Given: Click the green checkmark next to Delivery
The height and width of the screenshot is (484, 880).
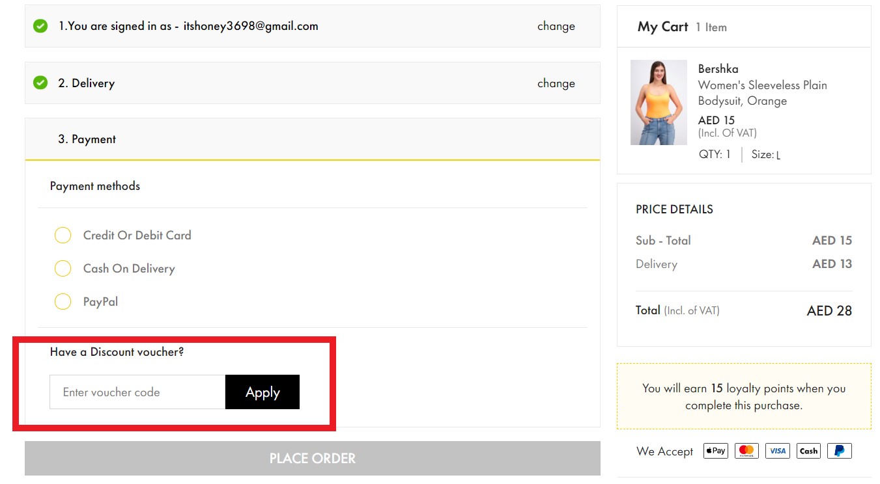Looking at the screenshot, I should click(41, 83).
